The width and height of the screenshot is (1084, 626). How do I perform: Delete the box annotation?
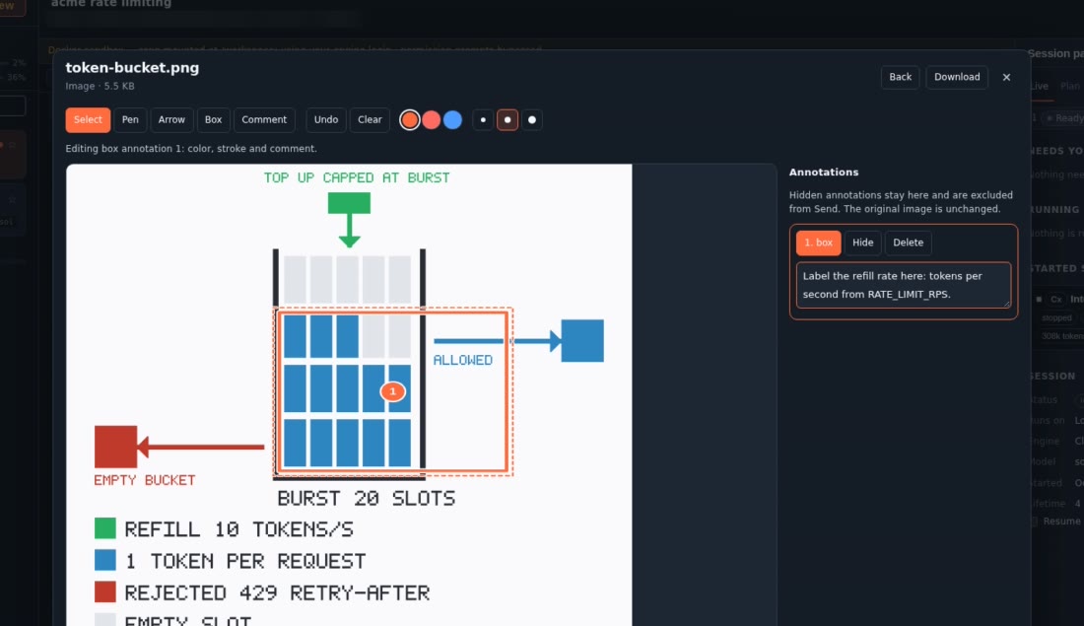tap(908, 243)
